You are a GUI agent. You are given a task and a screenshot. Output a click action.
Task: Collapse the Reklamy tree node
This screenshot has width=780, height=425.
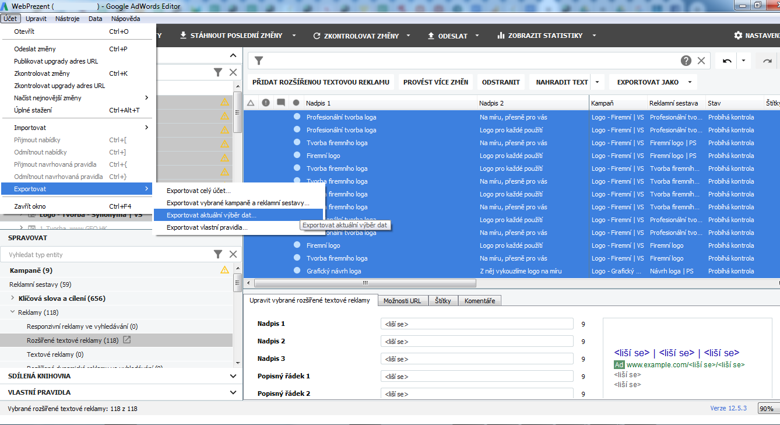click(x=13, y=312)
